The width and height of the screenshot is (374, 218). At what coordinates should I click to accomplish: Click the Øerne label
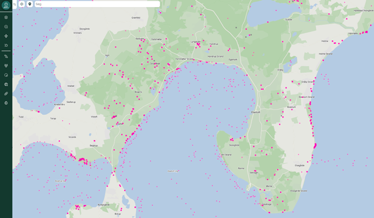coord(269,187)
